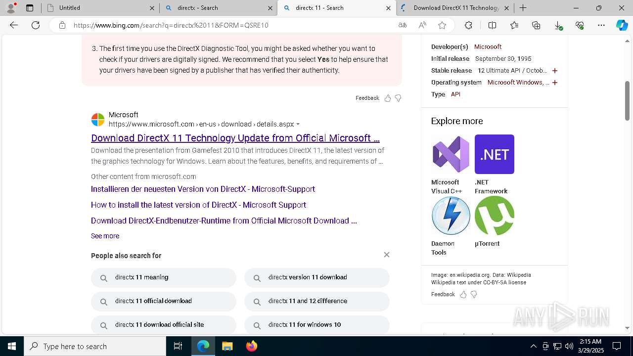Click the thumbs down in Wikipedia panel
The height and width of the screenshot is (356, 633).
(474, 294)
